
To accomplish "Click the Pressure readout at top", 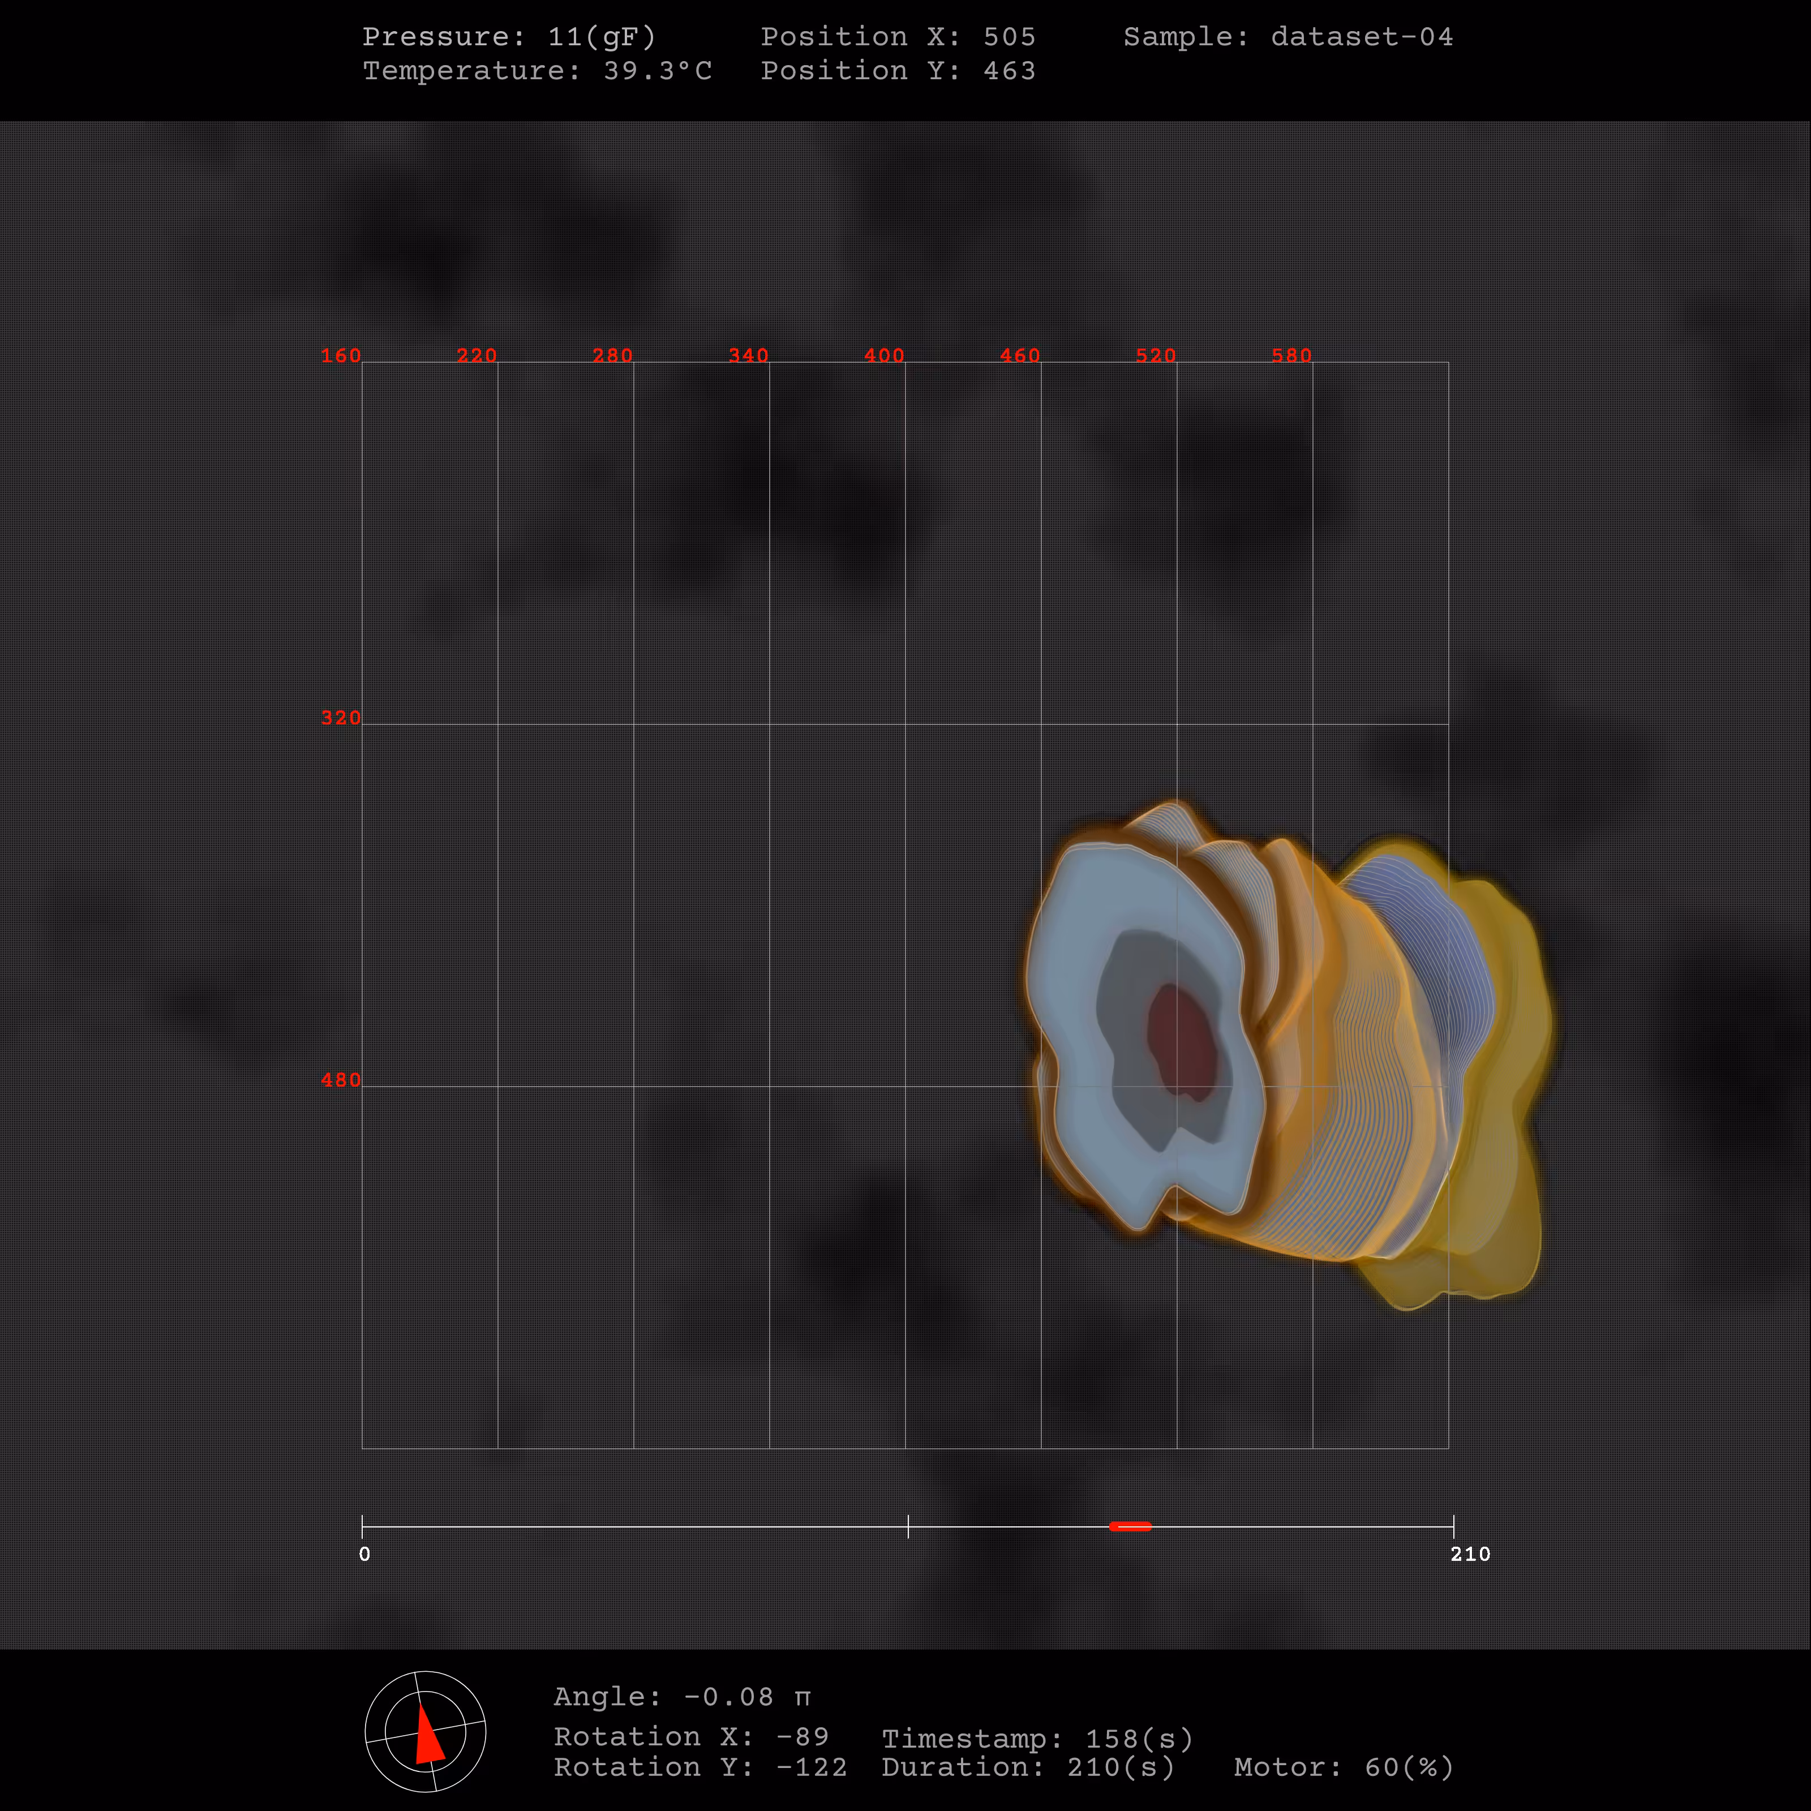I will [x=509, y=37].
